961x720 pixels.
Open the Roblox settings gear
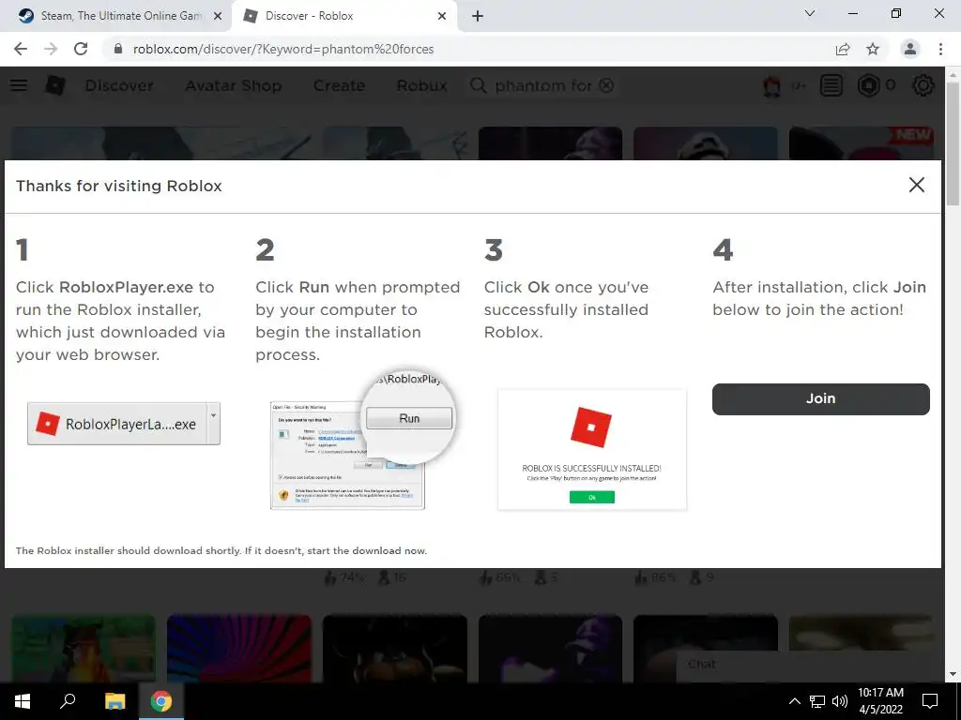coord(923,85)
